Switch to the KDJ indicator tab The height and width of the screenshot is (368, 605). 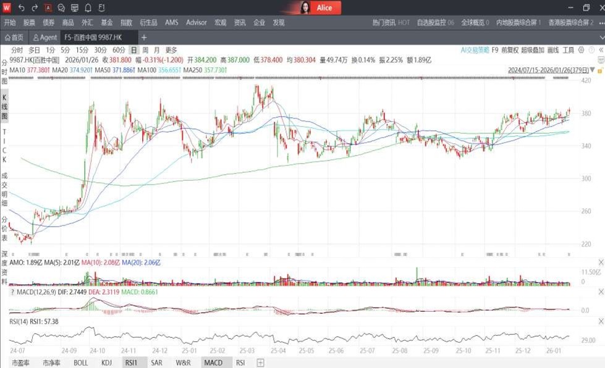coord(106,363)
